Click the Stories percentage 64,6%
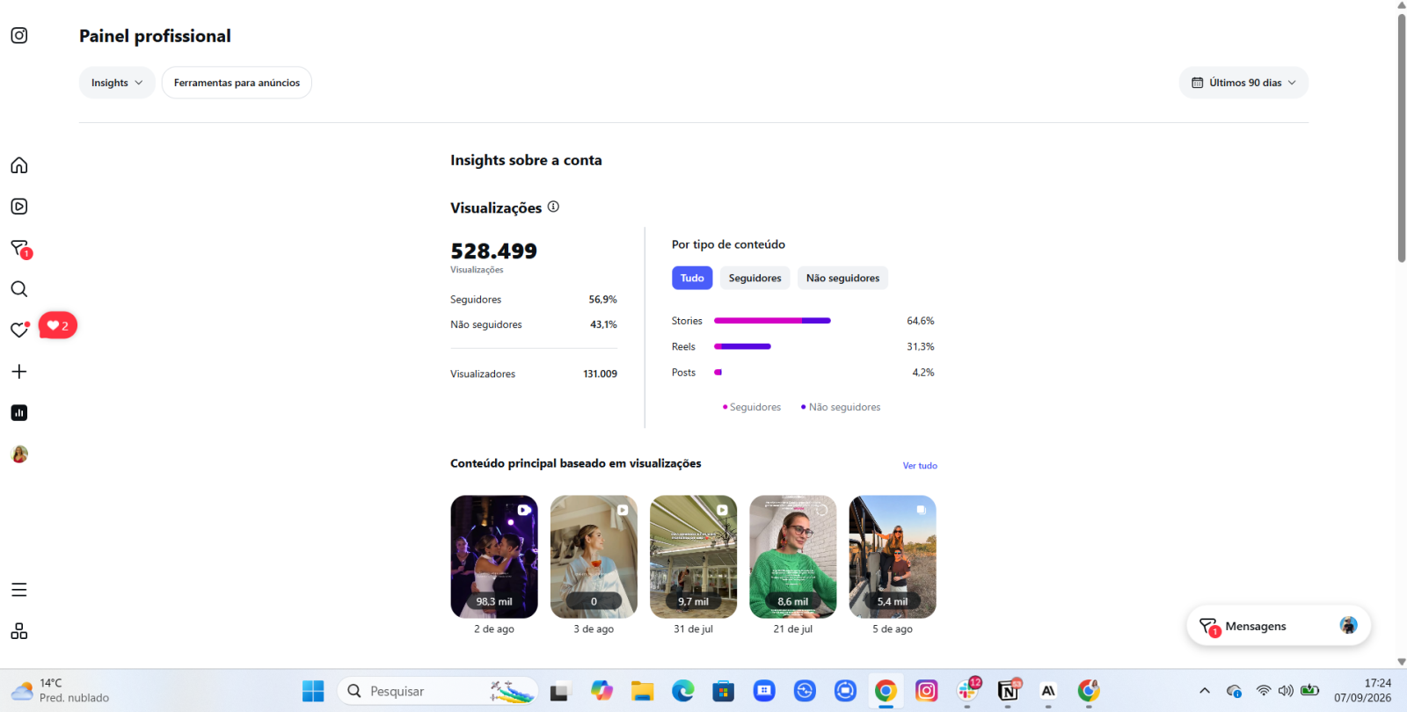The width and height of the screenshot is (1407, 712). click(921, 321)
